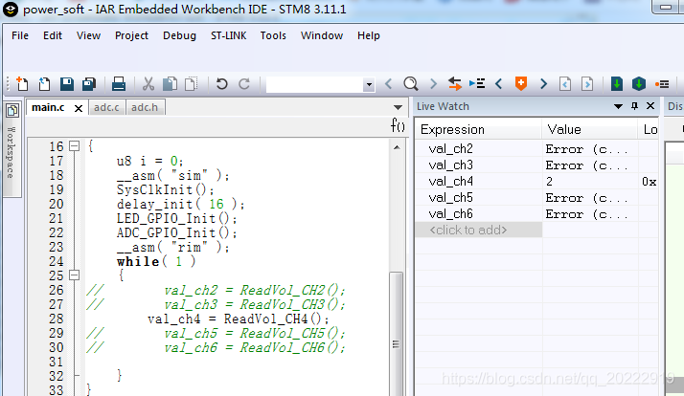Viewport: 684px width, 396px height.
Task: Click the Toggle Breakpoint red dot icon
Action: (x=662, y=84)
